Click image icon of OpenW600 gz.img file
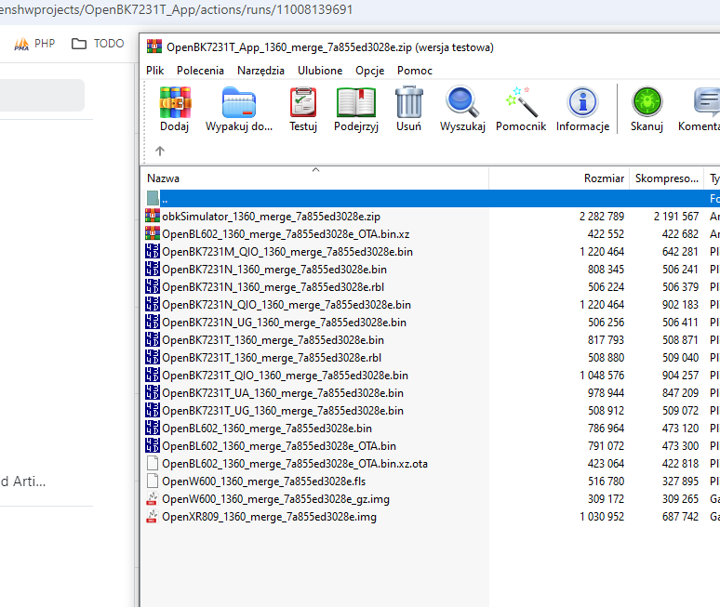720x607 pixels. coord(153,499)
